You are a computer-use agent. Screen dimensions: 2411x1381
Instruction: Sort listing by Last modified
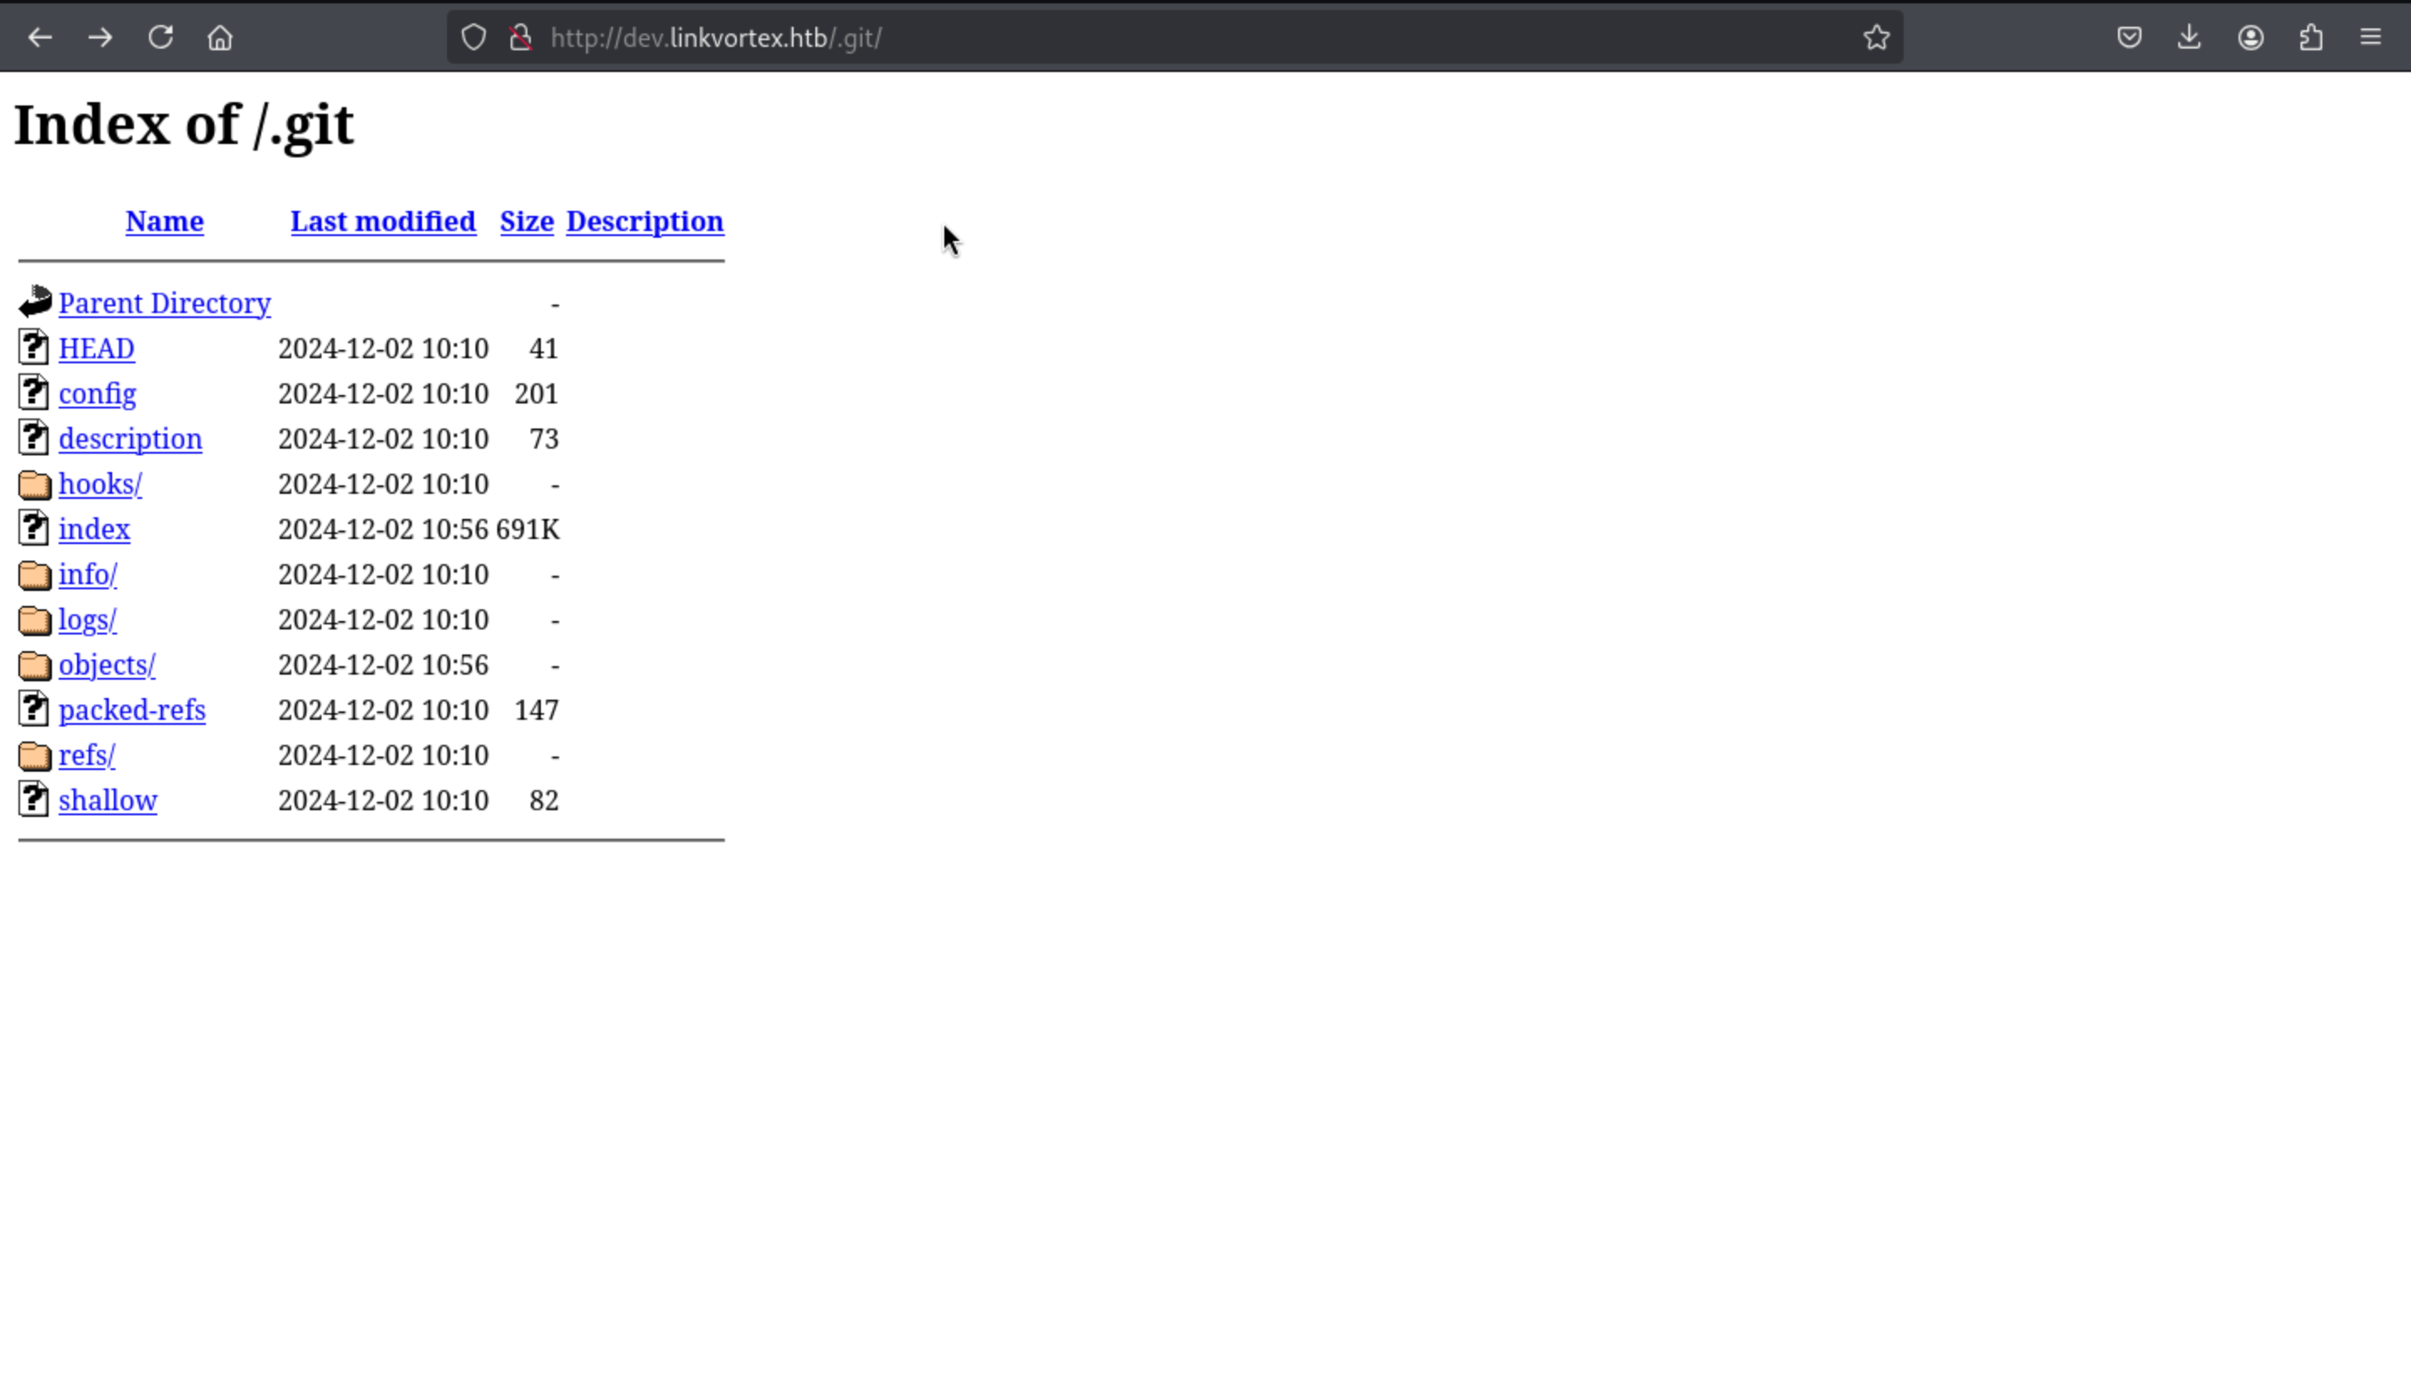coord(383,221)
